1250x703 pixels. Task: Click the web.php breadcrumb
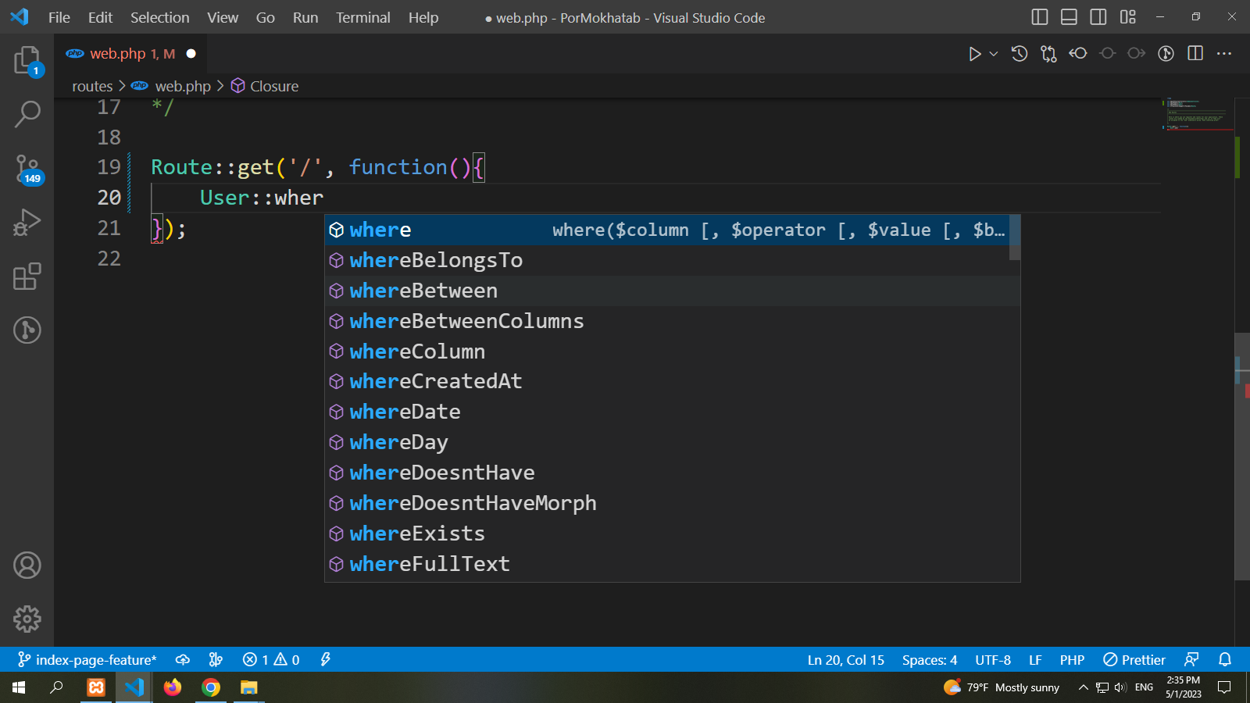click(183, 86)
